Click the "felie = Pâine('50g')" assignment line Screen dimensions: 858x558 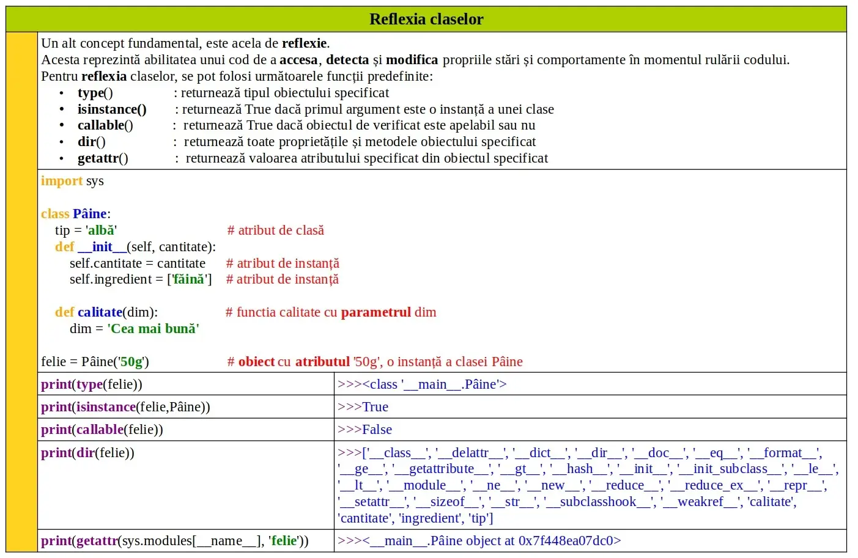95,362
